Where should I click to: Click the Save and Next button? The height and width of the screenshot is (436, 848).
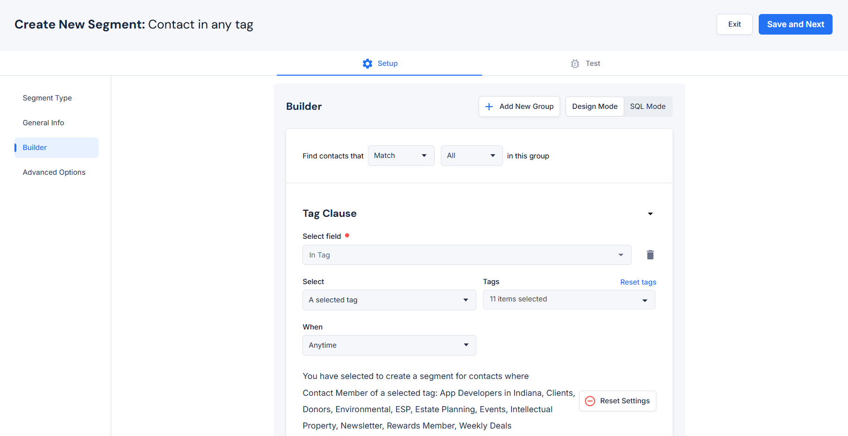click(795, 24)
